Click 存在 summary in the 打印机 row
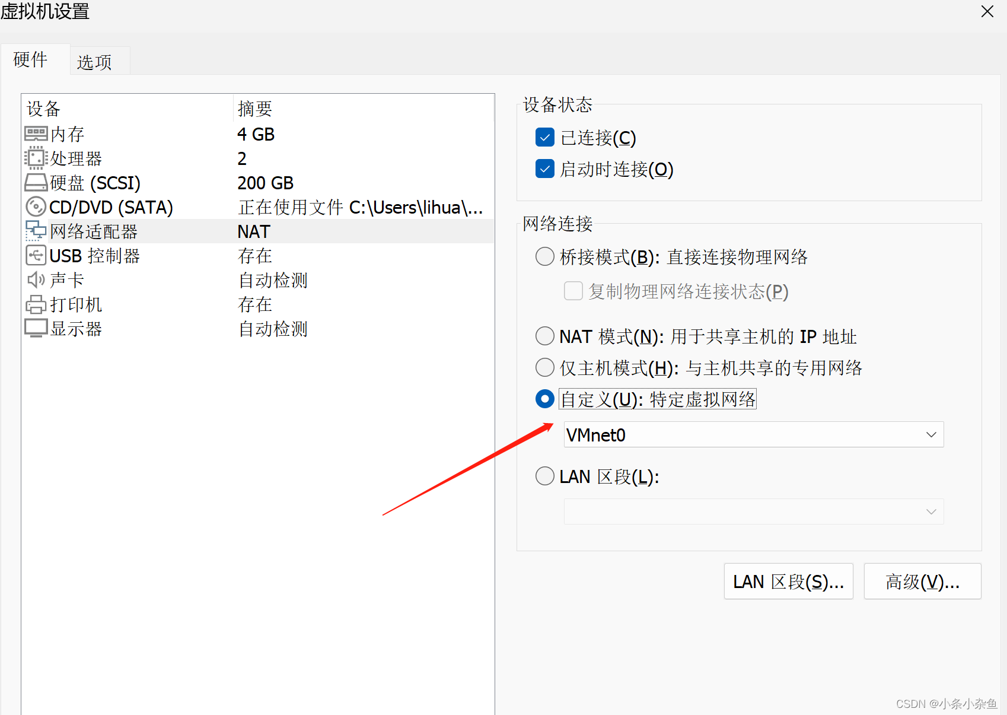Screen dimensions: 1007x715 point(255,304)
